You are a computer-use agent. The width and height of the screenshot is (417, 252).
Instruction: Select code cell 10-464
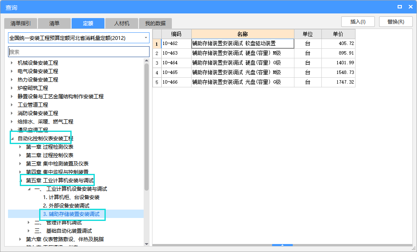point(176,63)
